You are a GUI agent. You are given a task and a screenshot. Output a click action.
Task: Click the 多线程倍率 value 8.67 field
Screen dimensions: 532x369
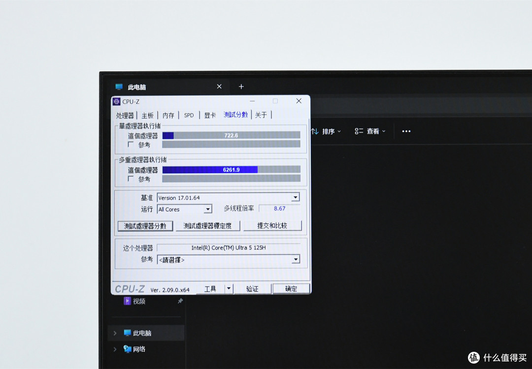pos(279,209)
